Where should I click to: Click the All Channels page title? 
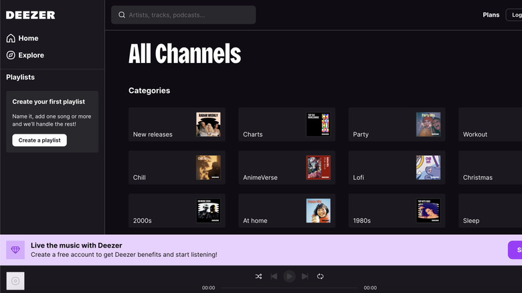(185, 54)
